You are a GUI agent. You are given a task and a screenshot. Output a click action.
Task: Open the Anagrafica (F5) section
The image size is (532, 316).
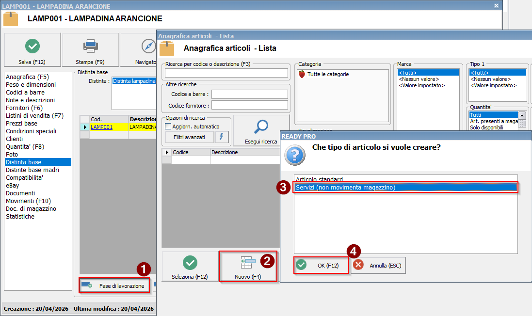(x=27, y=77)
